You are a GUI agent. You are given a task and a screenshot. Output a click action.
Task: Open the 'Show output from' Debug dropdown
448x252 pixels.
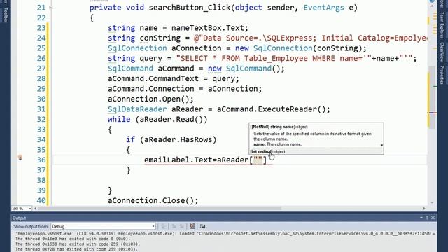click(103, 226)
